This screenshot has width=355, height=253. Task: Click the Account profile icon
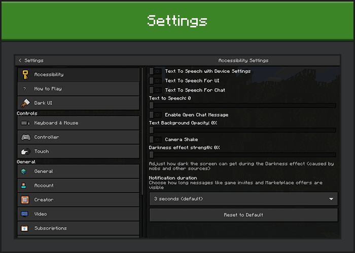tap(25, 186)
